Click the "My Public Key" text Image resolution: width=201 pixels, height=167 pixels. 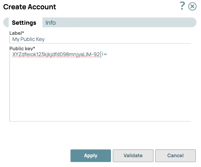(x=28, y=39)
